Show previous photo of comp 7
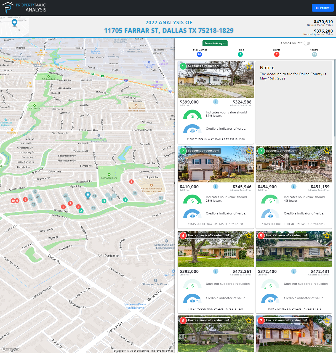 (x=259, y=336)
